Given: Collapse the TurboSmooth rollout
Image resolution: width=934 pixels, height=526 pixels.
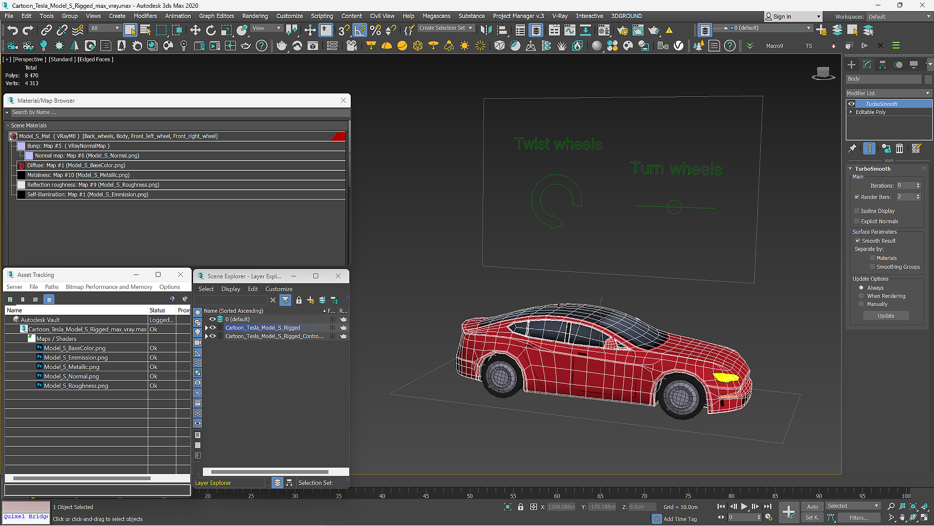Looking at the screenshot, I should click(850, 169).
